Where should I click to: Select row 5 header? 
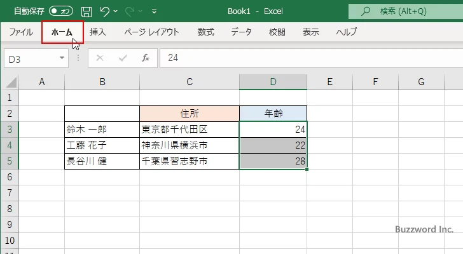pos(10,161)
